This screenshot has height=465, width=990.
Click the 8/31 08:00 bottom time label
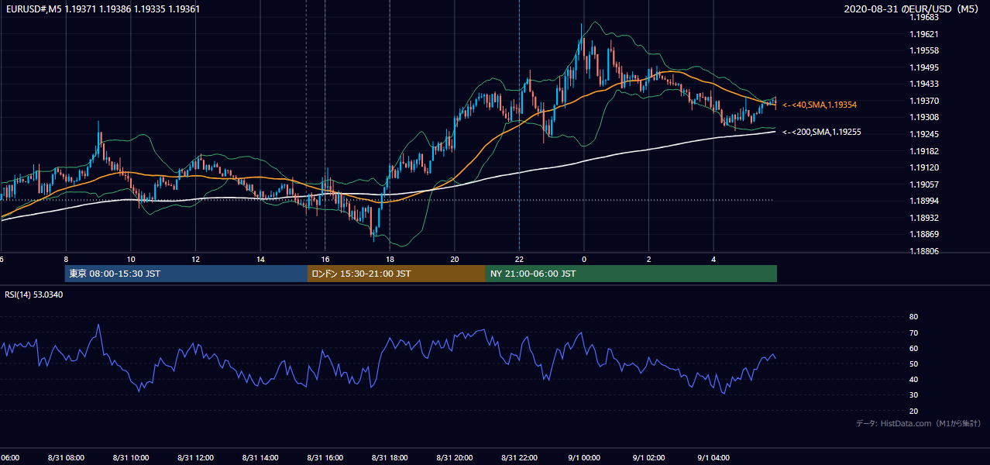pyautogui.click(x=66, y=458)
